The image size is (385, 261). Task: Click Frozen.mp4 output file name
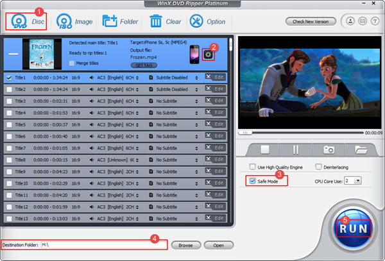pos(143,57)
